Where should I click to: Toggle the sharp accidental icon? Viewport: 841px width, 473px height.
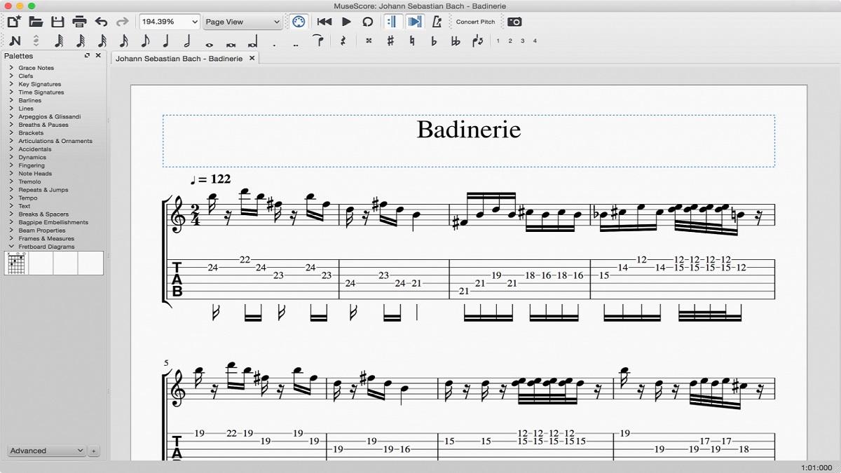click(x=390, y=41)
